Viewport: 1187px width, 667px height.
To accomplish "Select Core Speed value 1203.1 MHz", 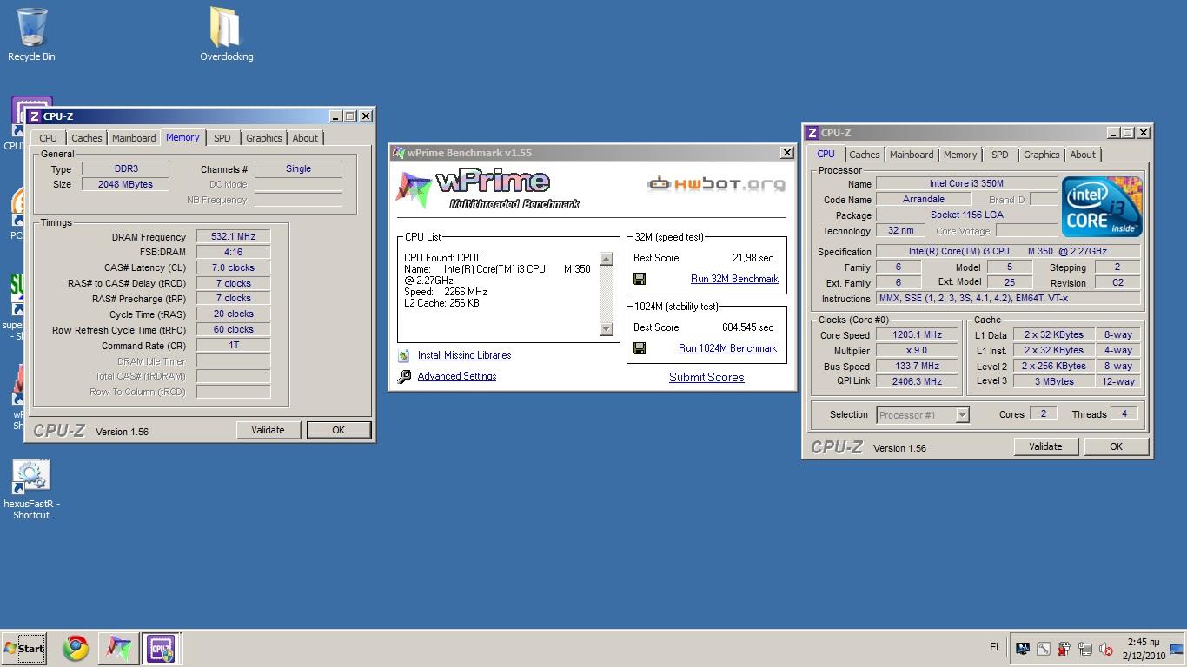I will [917, 334].
